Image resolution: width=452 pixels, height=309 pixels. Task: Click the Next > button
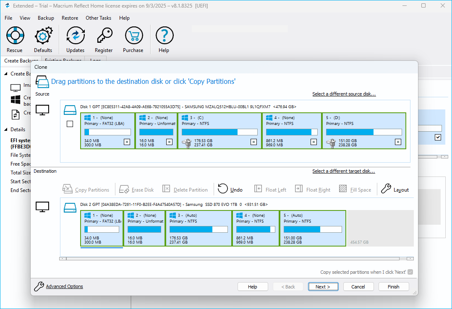tap(323, 287)
